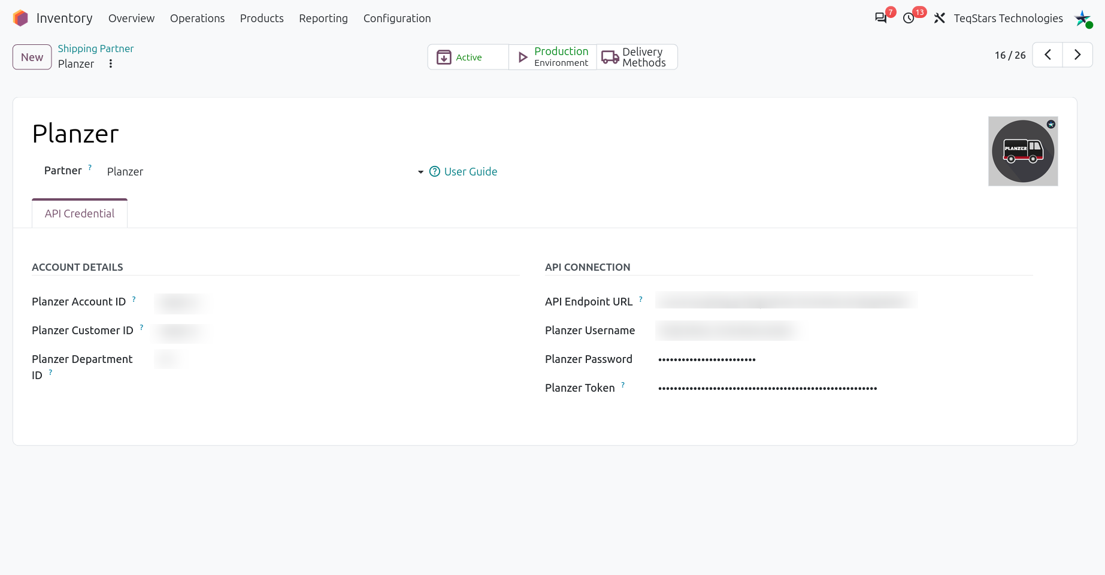Open the Products menu

point(262,19)
